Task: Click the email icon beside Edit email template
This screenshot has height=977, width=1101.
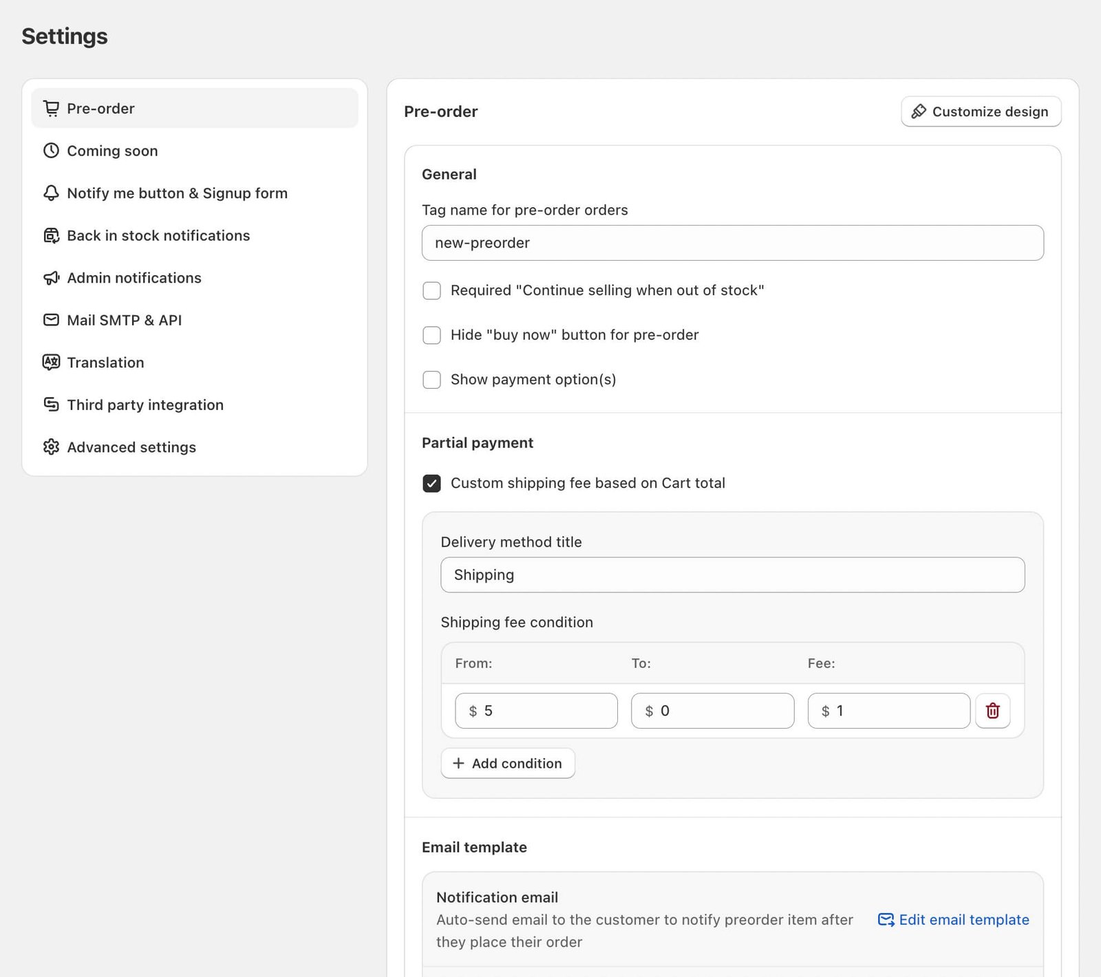Action: [886, 920]
